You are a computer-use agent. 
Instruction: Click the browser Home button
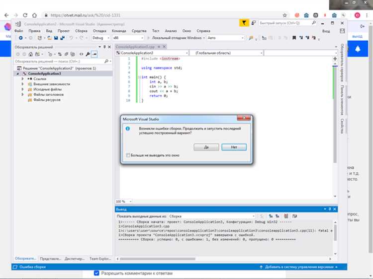(34, 15)
